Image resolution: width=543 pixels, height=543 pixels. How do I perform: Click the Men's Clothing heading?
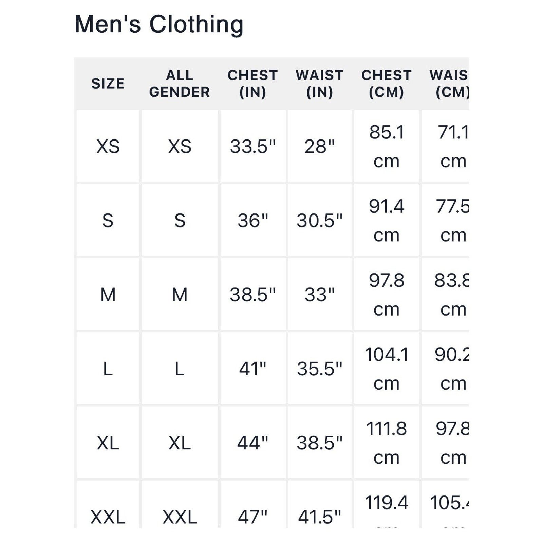point(159,25)
